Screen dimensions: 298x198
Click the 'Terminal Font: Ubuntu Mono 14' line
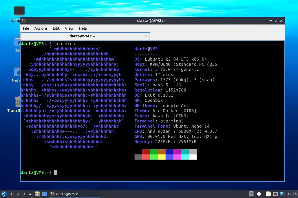(172, 126)
